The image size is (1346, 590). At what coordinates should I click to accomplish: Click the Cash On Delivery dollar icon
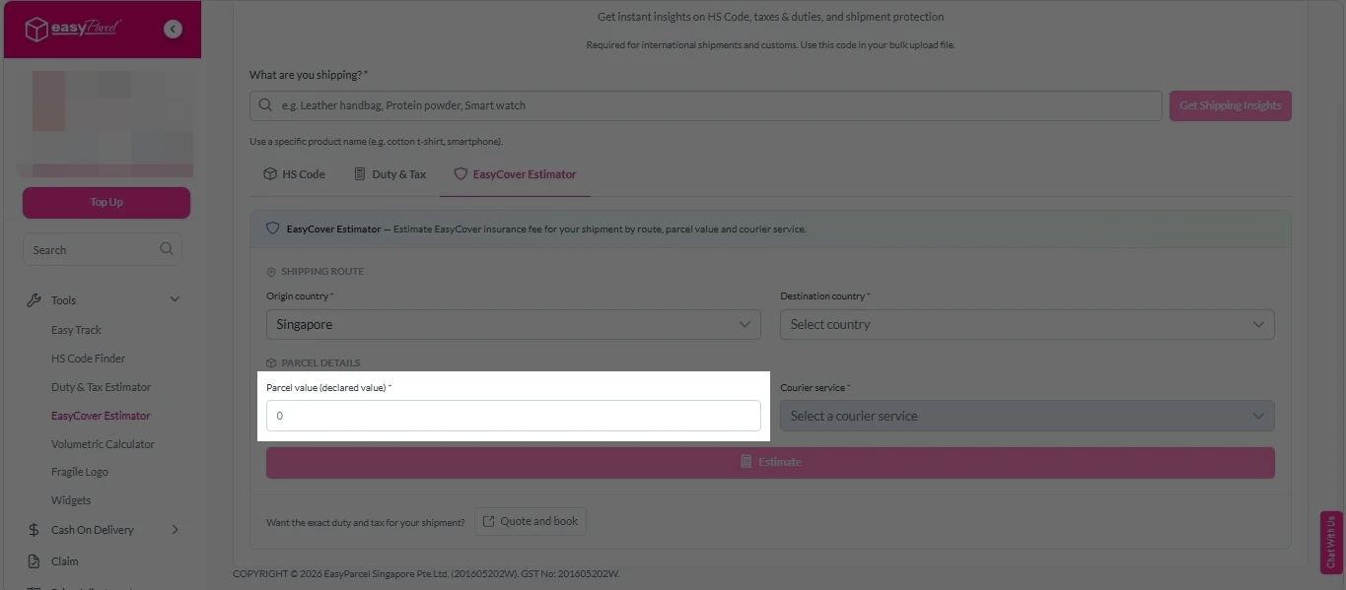(34, 530)
